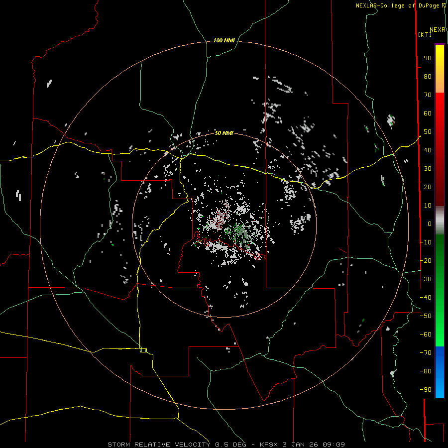Select the "-40" legend value
This screenshot has width=448, height=448.
click(426, 298)
